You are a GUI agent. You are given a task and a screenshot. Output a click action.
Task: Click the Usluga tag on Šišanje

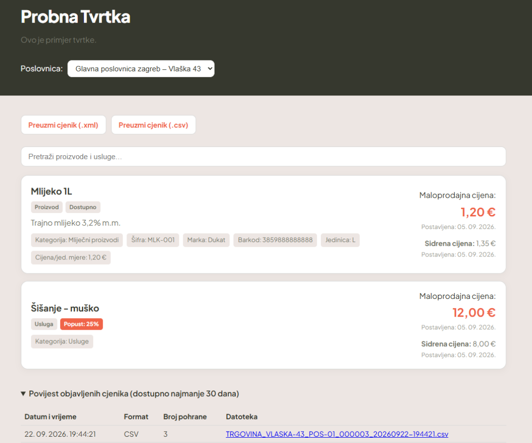(44, 324)
